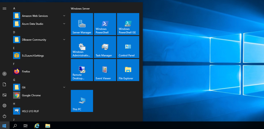Viewport: 264px width, 129px height.
Task: Click Internet Explorer in the taskbar
Action: 37,126
